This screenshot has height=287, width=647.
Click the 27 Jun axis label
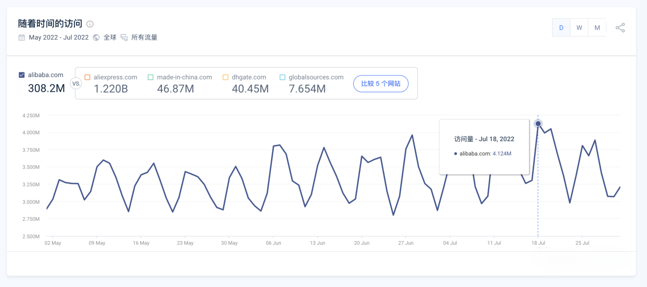click(405, 243)
